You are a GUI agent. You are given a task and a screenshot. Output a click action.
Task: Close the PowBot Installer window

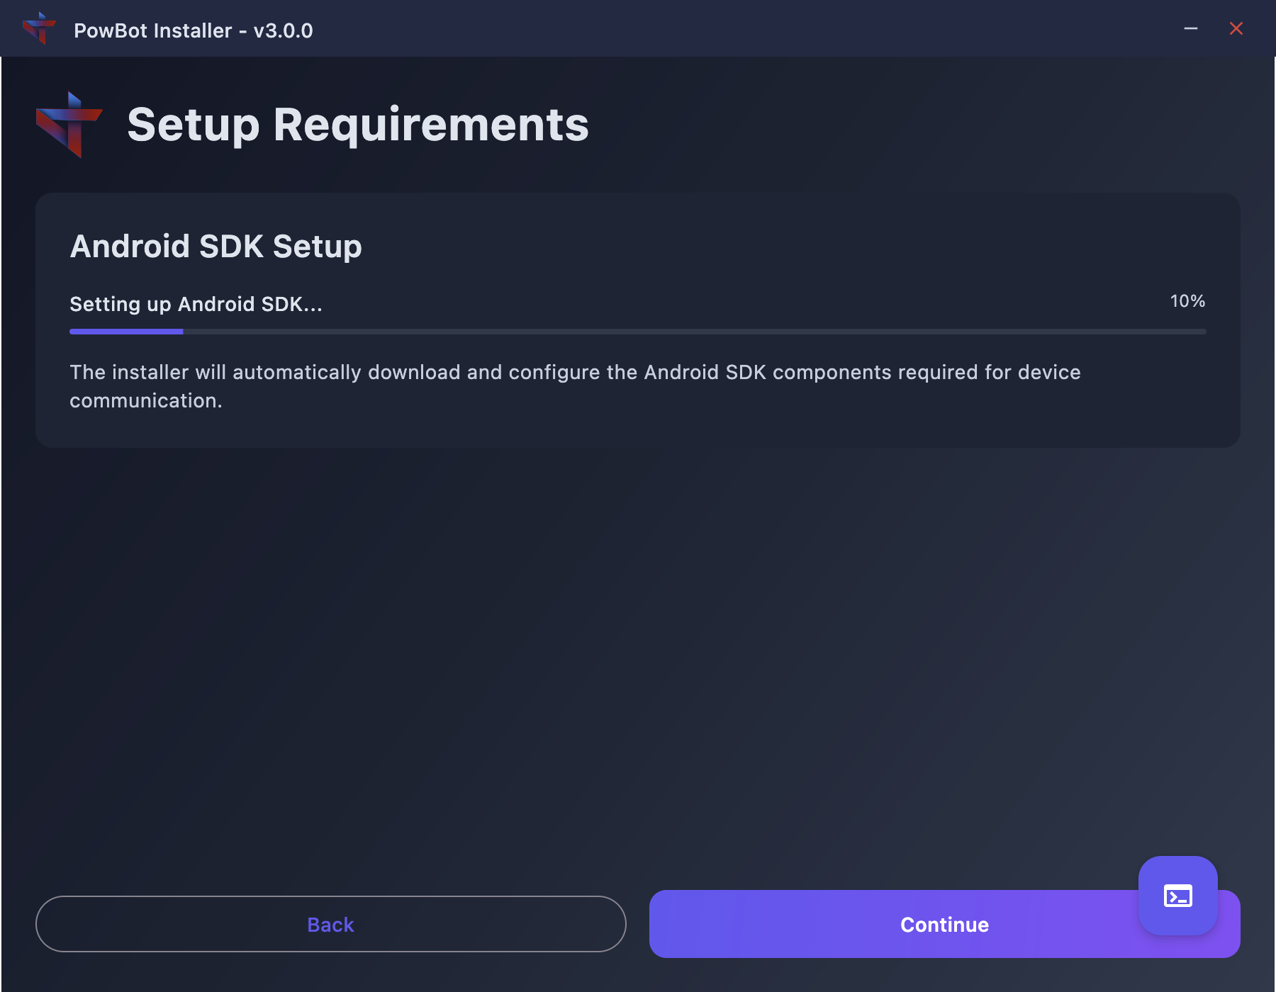(1236, 29)
